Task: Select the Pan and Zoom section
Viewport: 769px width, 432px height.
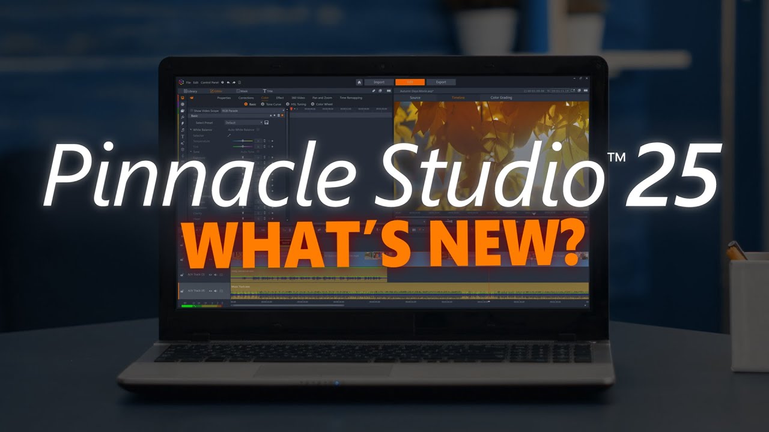Action: (x=322, y=98)
